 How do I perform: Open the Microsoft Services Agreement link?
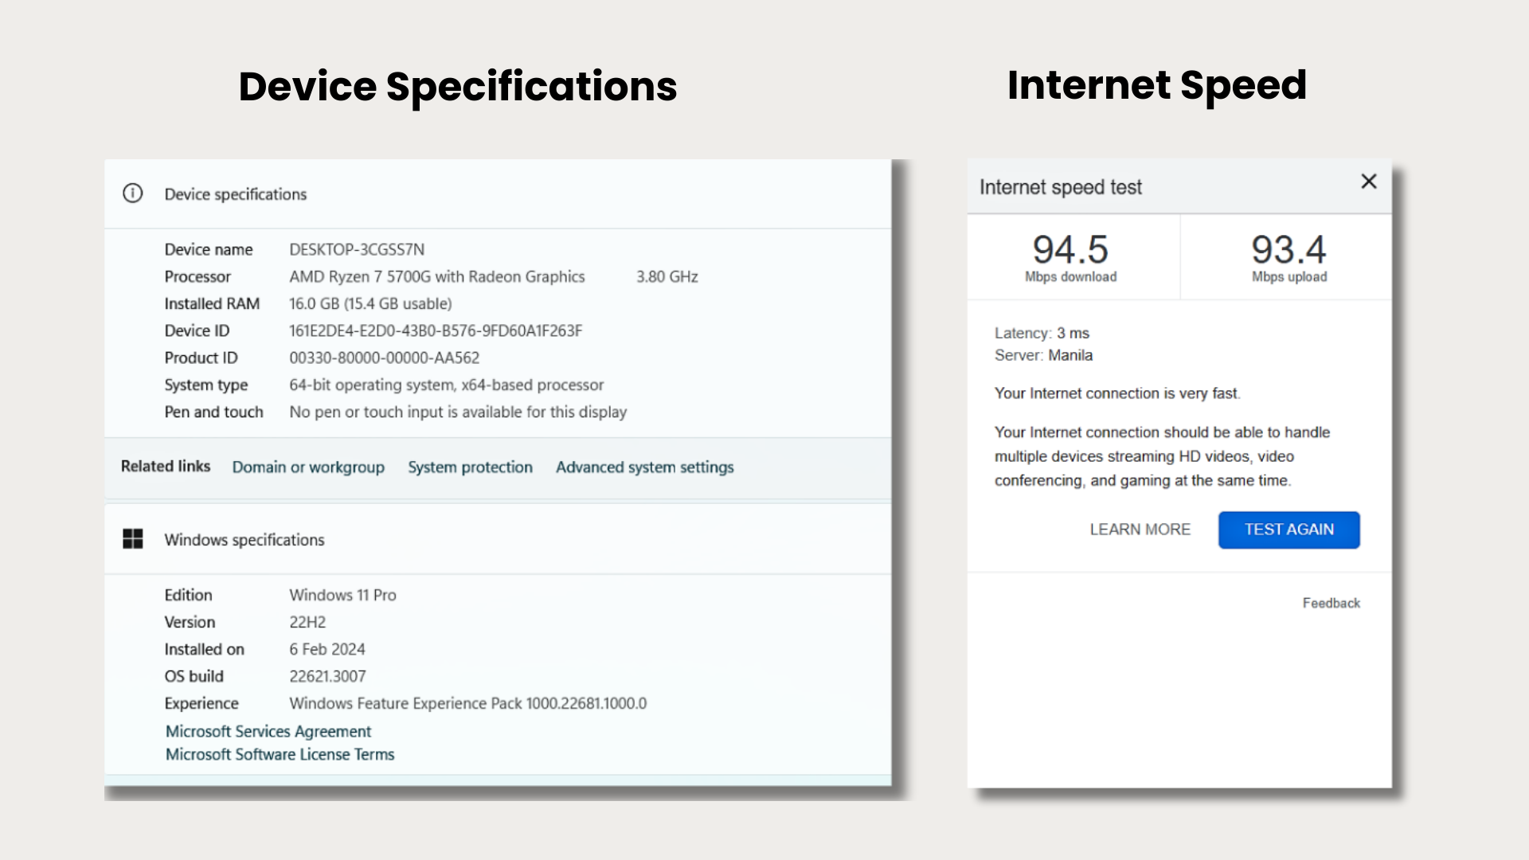pyautogui.click(x=268, y=731)
